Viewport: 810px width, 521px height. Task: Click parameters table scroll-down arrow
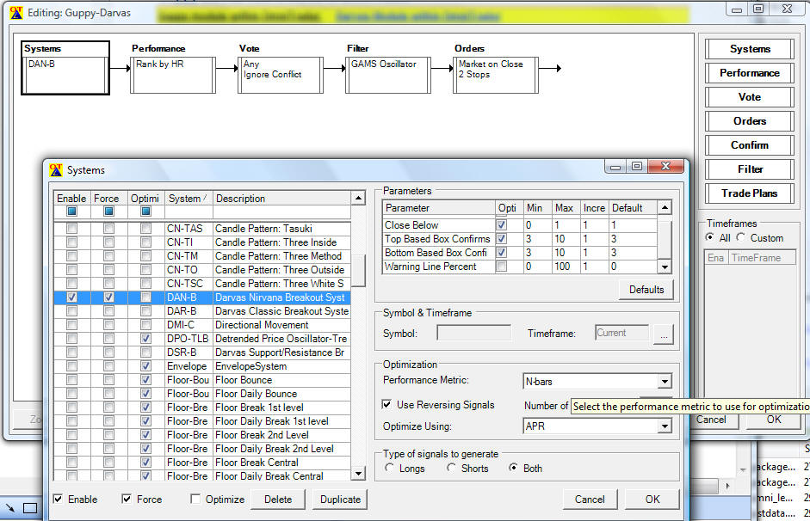[665, 267]
